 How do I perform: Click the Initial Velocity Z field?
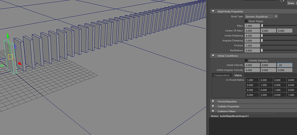(x=285, y=65)
